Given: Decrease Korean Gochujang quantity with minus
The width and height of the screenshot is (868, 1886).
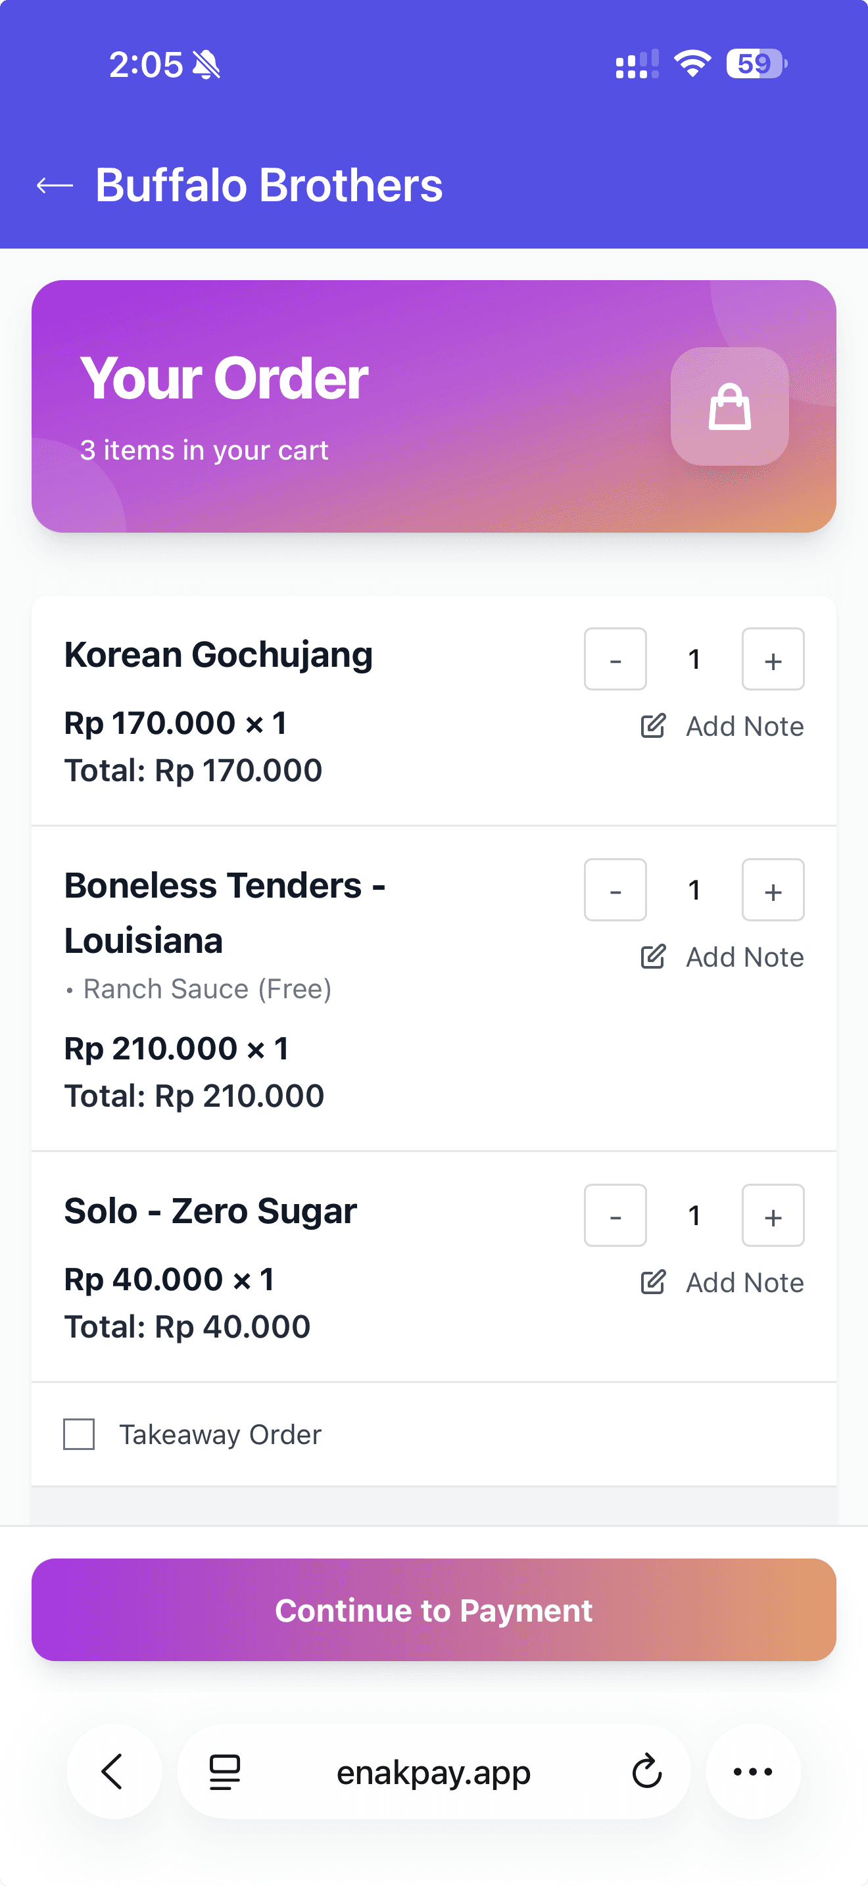Looking at the screenshot, I should tap(615, 659).
